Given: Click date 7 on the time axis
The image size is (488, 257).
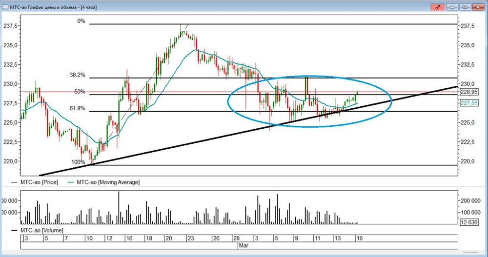Looking at the screenshot, I should coord(66,238).
